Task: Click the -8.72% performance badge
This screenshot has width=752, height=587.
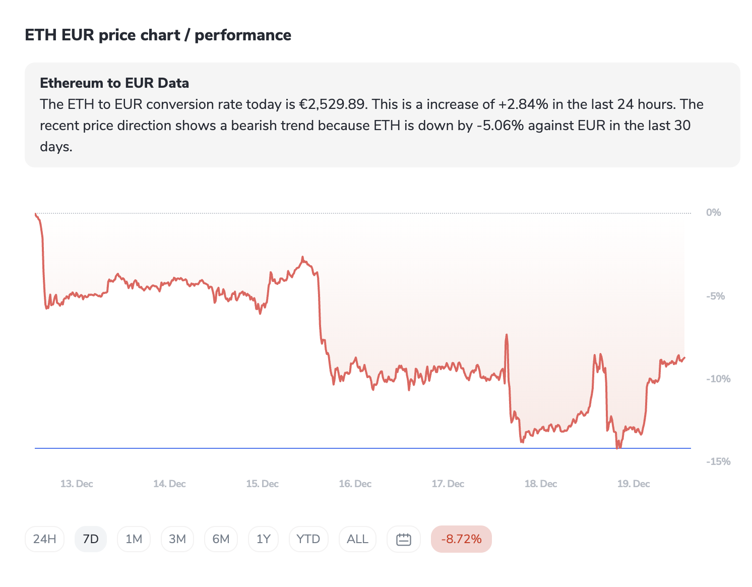Action: 461,539
